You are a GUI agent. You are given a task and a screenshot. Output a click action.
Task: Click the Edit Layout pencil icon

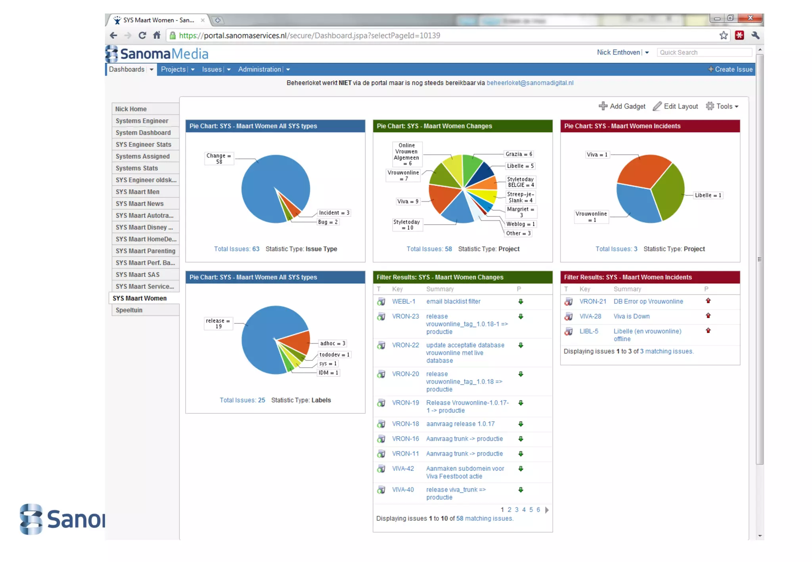point(657,106)
